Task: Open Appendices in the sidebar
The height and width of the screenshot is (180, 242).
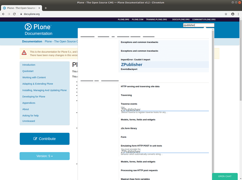Action: (x=29, y=103)
